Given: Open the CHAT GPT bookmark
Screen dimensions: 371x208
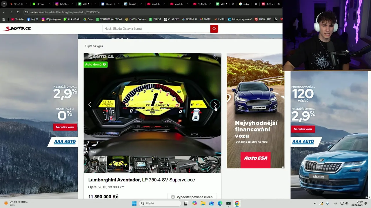Looking at the screenshot, I should [x=171, y=19].
